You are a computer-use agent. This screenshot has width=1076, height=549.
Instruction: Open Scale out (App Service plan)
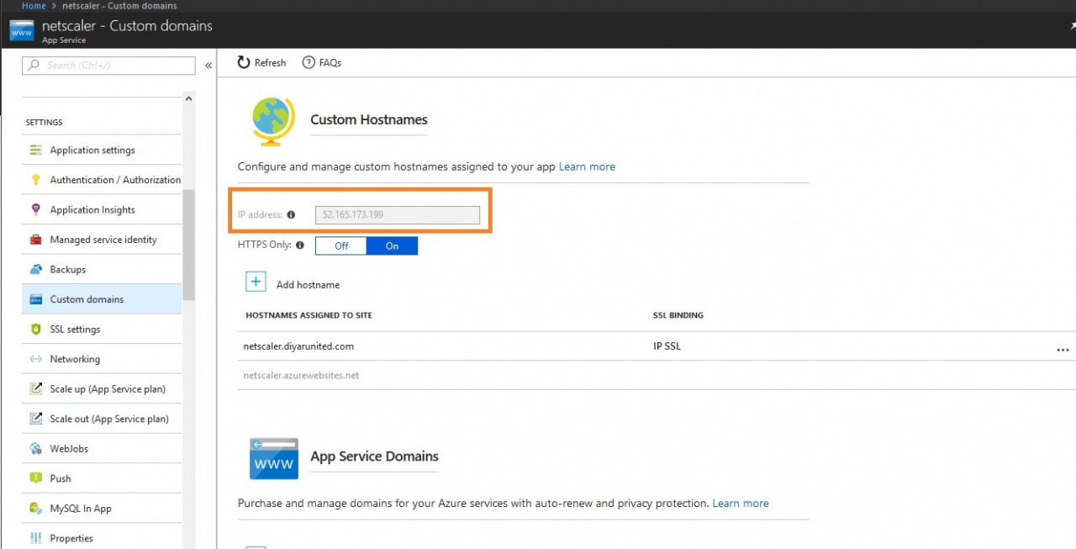102,419
